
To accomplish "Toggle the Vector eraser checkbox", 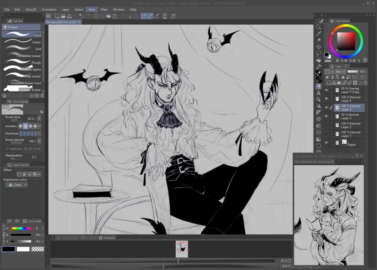I will 7,149.
